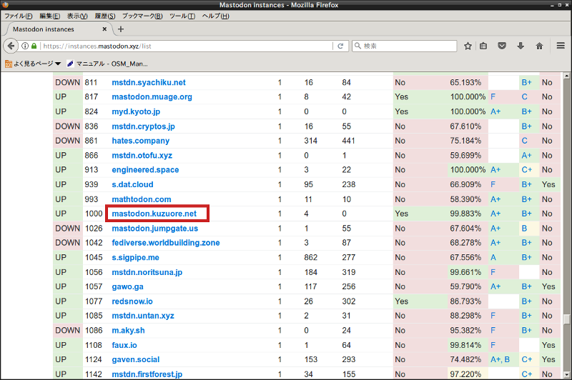Open the s.dat.cloud link
572x380 pixels.
[x=132, y=184]
